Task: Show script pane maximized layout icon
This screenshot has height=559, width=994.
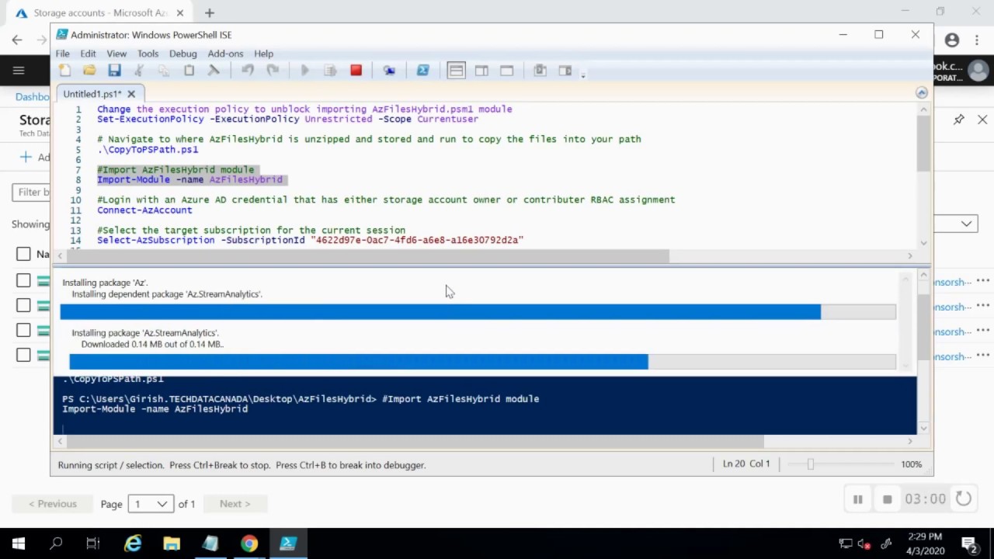Action: 506,71
